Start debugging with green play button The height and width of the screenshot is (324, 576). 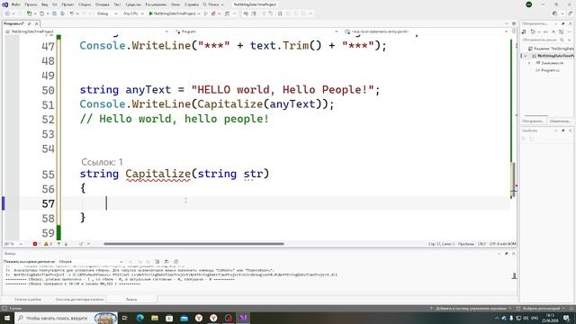[x=150, y=13]
